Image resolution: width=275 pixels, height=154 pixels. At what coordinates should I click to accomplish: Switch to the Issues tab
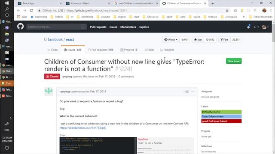(x=73, y=50)
